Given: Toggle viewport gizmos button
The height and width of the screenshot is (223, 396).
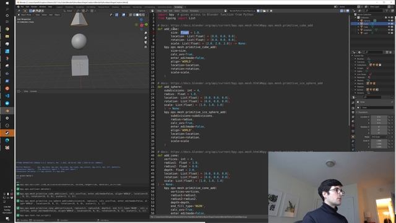Looking at the screenshot, I should click(x=116, y=15).
